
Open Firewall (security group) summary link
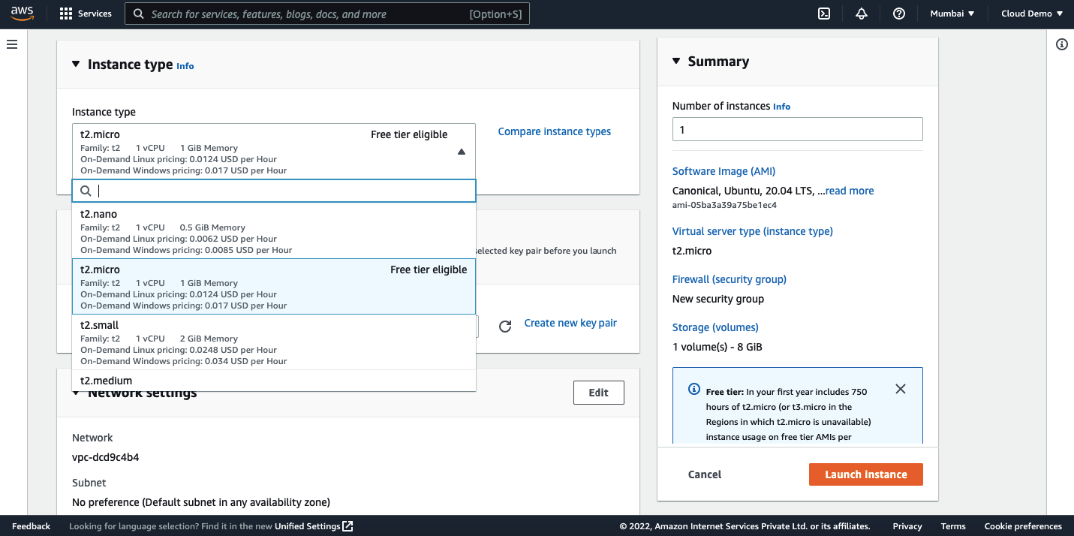pos(730,279)
